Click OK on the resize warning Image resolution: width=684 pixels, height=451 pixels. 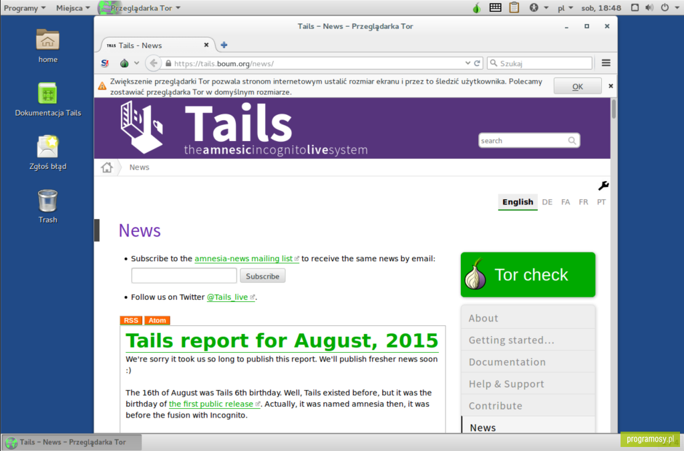tap(578, 86)
